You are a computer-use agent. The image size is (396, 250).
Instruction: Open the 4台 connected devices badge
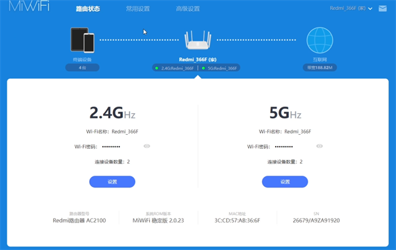click(82, 68)
